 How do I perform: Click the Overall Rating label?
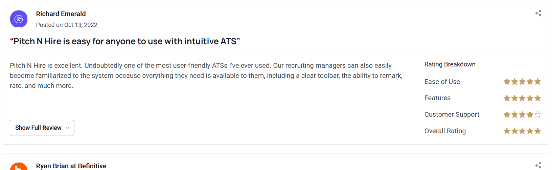click(445, 131)
